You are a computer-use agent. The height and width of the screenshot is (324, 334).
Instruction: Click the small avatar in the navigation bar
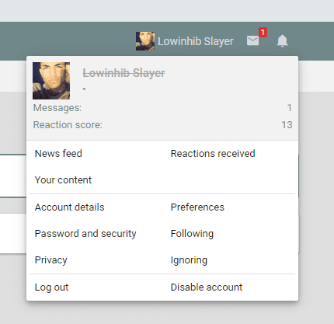(x=145, y=41)
